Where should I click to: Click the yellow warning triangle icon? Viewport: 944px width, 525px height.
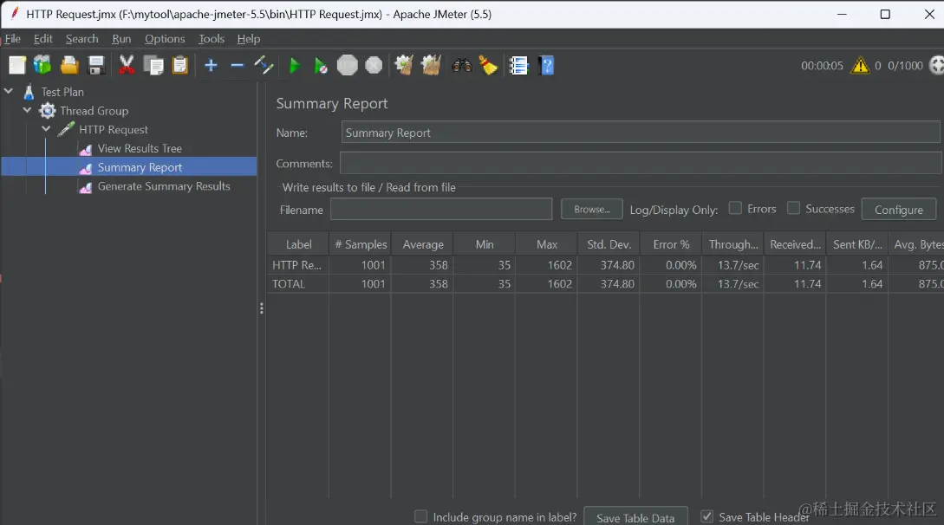coord(860,65)
